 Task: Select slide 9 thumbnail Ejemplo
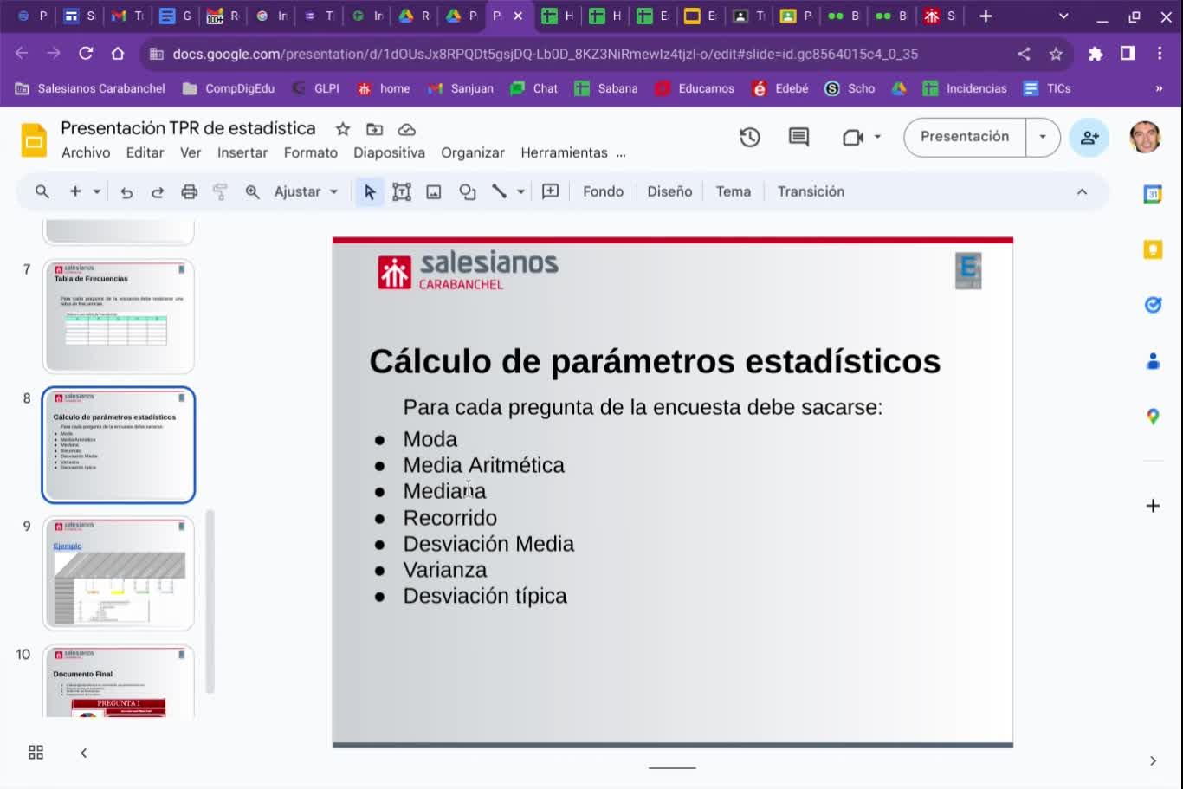point(119,573)
